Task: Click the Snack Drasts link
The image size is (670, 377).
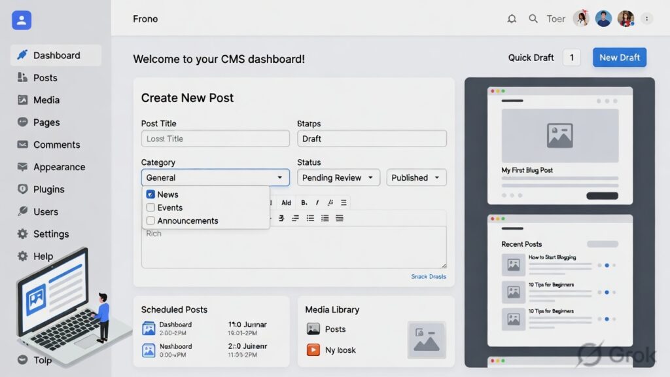Action: coord(428,276)
